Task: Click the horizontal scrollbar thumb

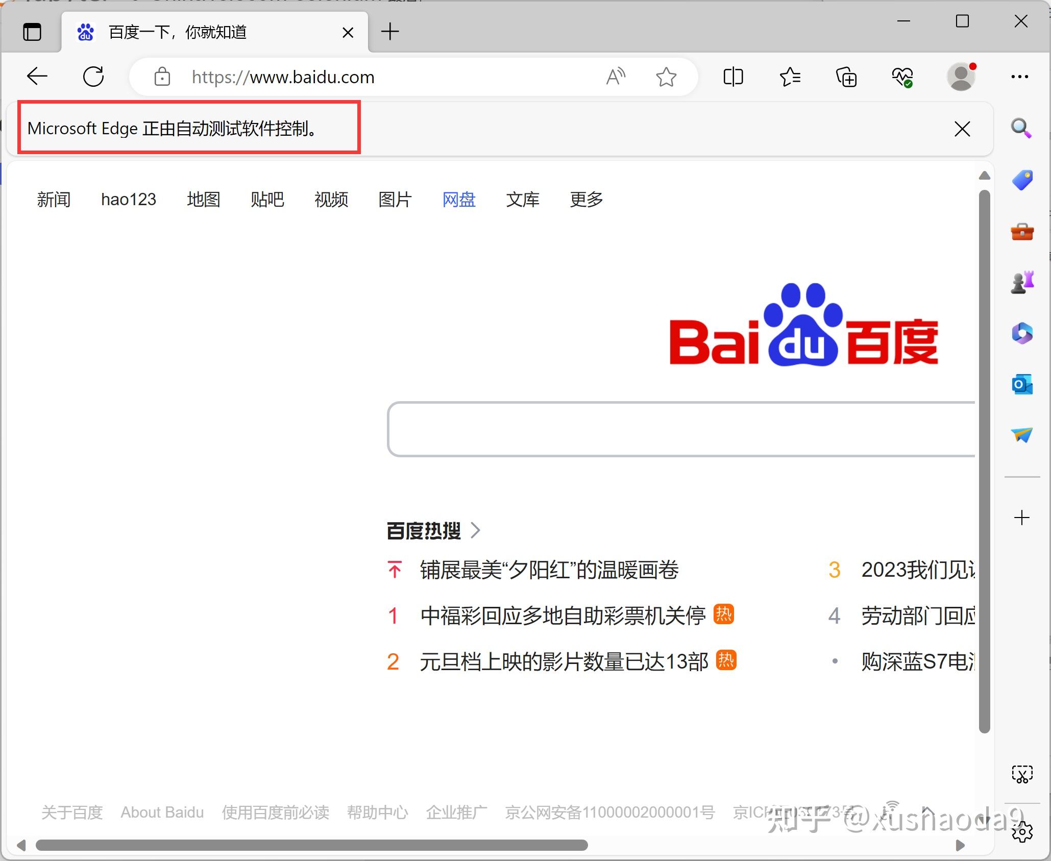Action: pyautogui.click(x=312, y=845)
